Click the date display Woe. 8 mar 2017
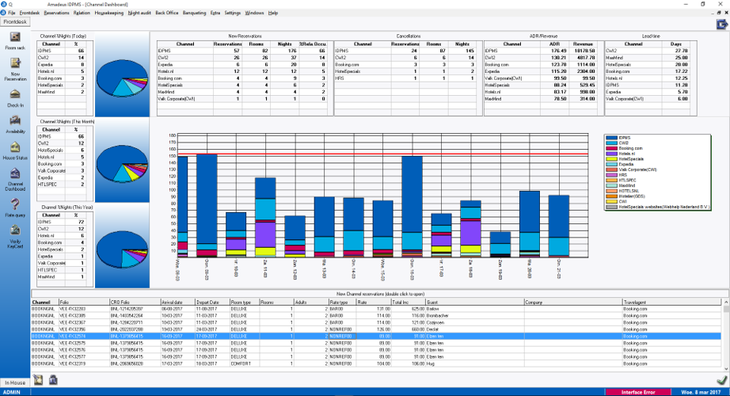 (x=701, y=392)
